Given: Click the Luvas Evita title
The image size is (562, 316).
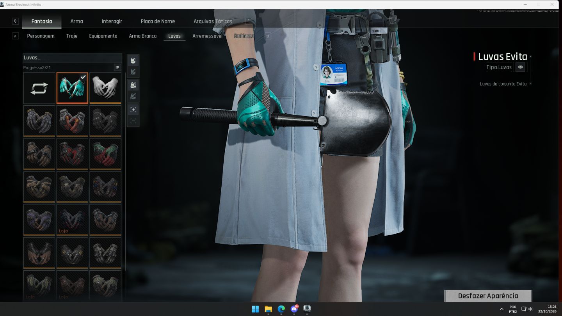Looking at the screenshot, I should (502, 57).
